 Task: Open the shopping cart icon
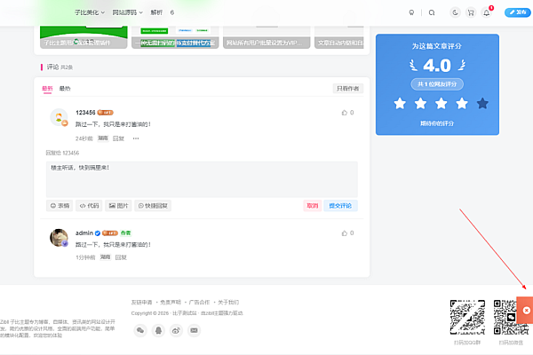471,13
